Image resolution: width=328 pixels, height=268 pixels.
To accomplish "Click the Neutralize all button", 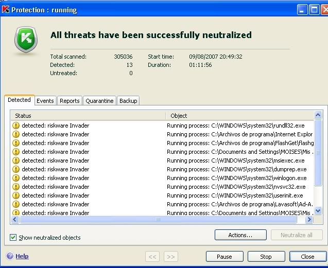I will coord(297,235).
